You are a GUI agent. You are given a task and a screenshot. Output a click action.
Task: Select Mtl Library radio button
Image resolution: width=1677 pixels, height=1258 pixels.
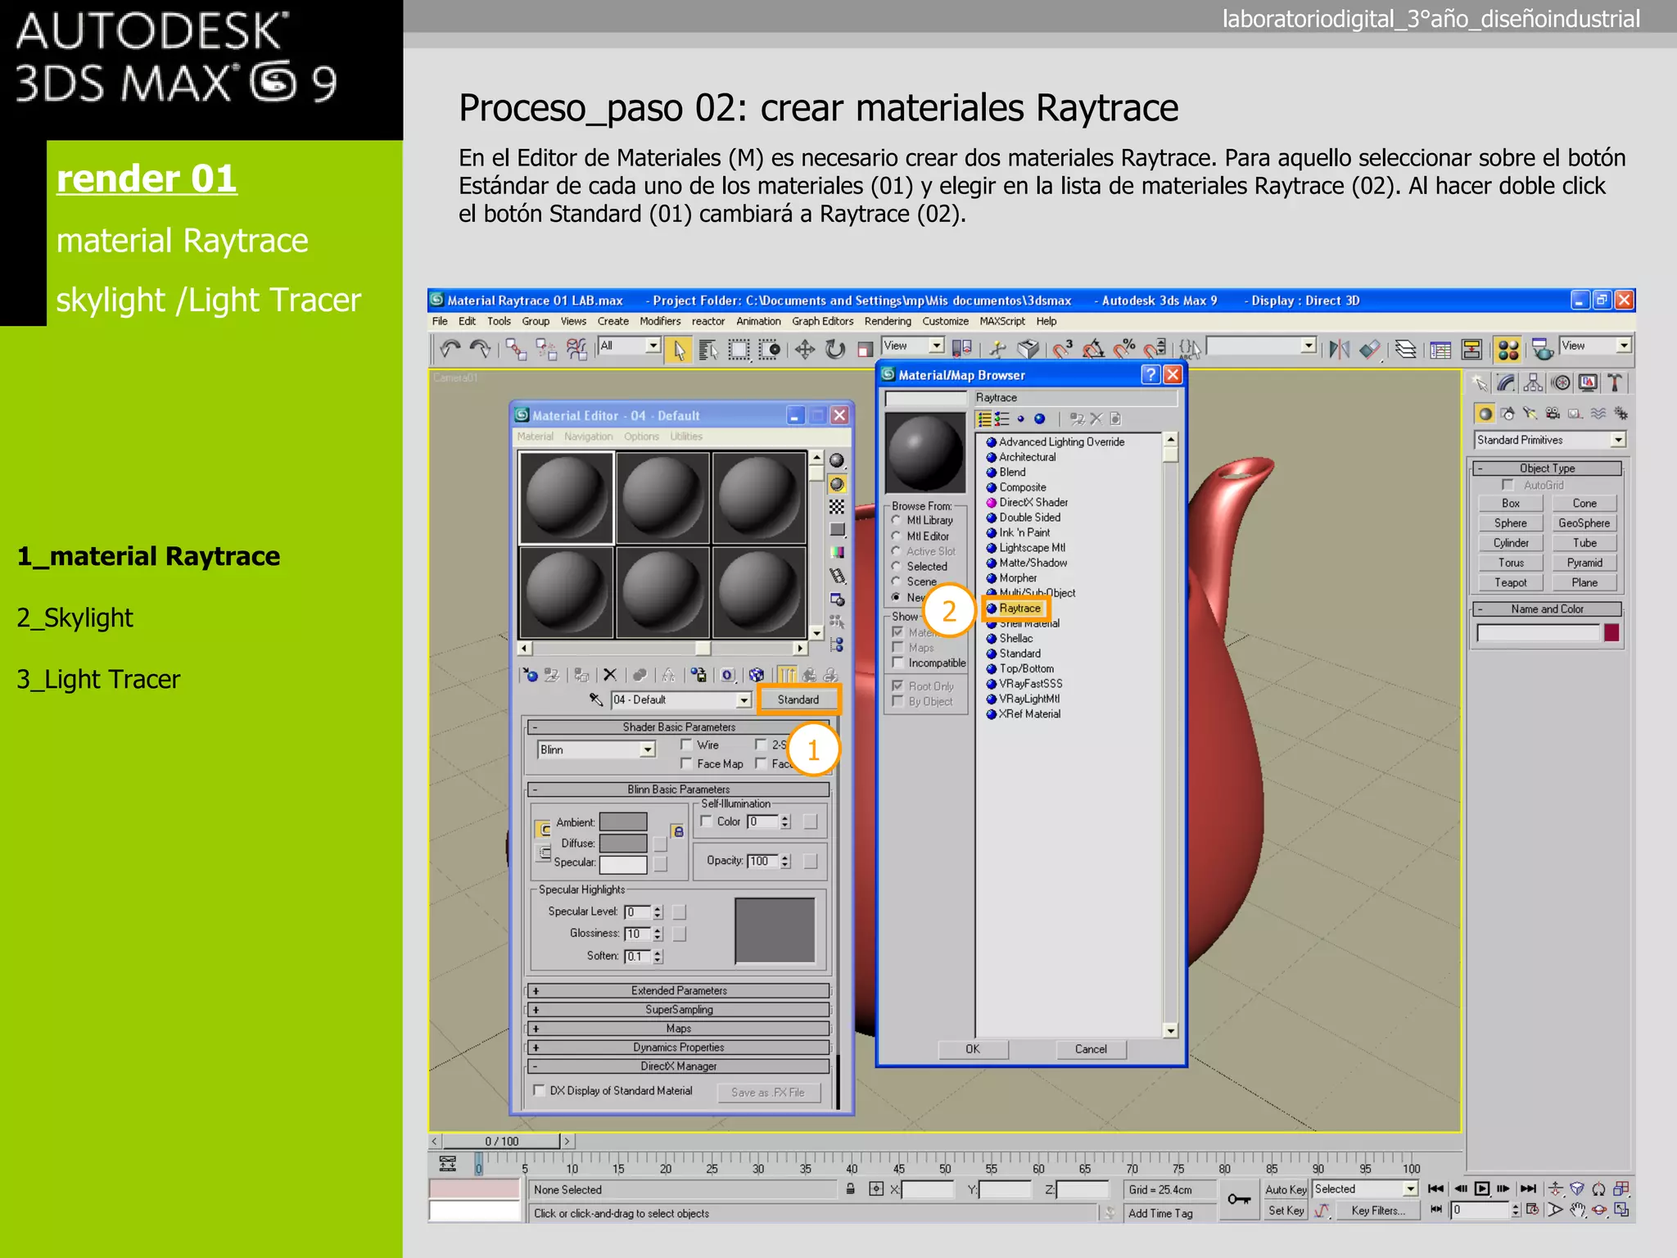coord(897,520)
